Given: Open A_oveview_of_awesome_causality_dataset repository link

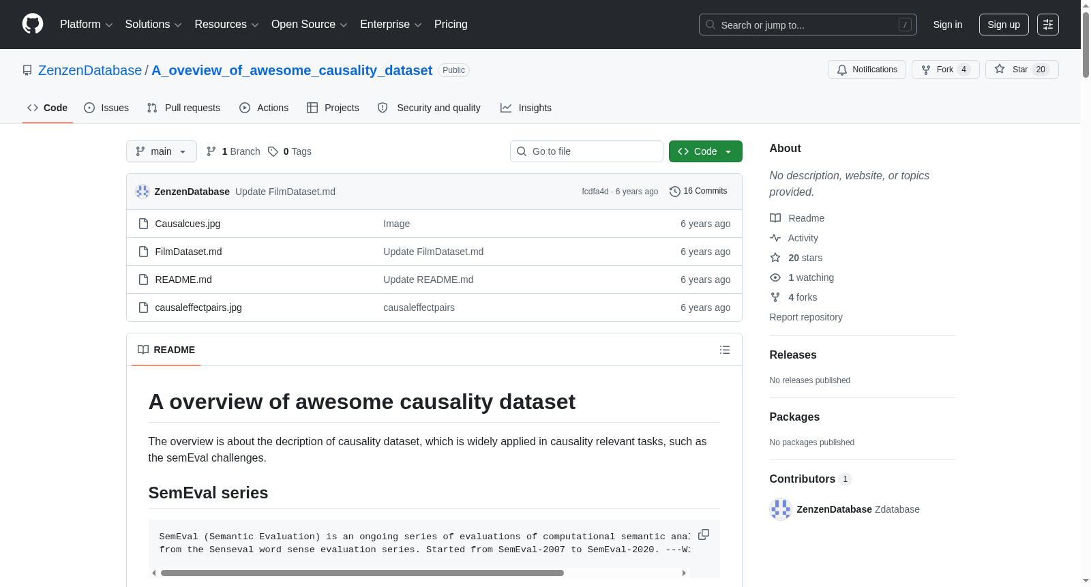Looking at the screenshot, I should tap(292, 70).
